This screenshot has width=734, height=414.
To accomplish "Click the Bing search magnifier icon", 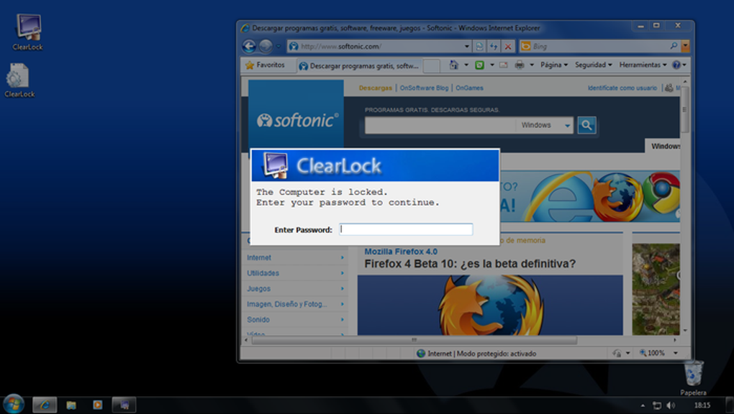I will (x=674, y=46).
